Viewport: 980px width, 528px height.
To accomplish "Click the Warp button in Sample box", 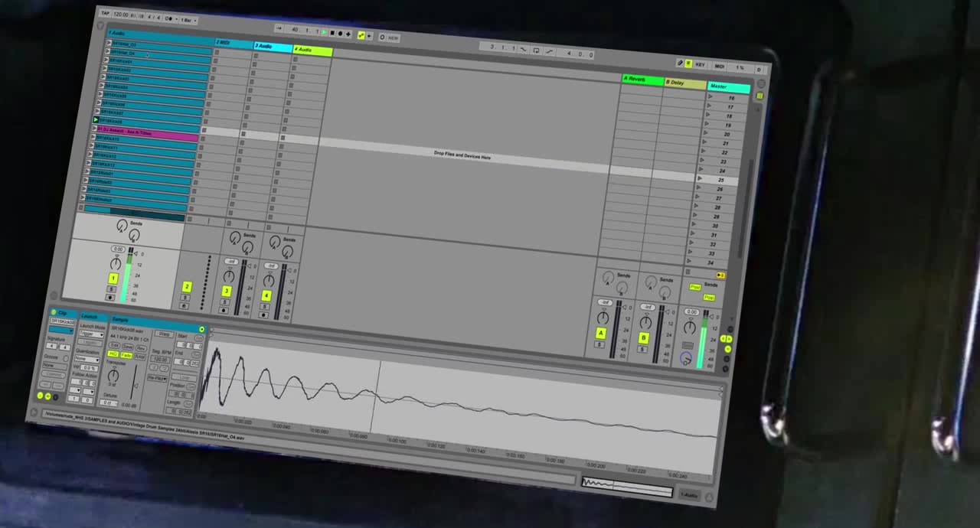I will (x=163, y=334).
